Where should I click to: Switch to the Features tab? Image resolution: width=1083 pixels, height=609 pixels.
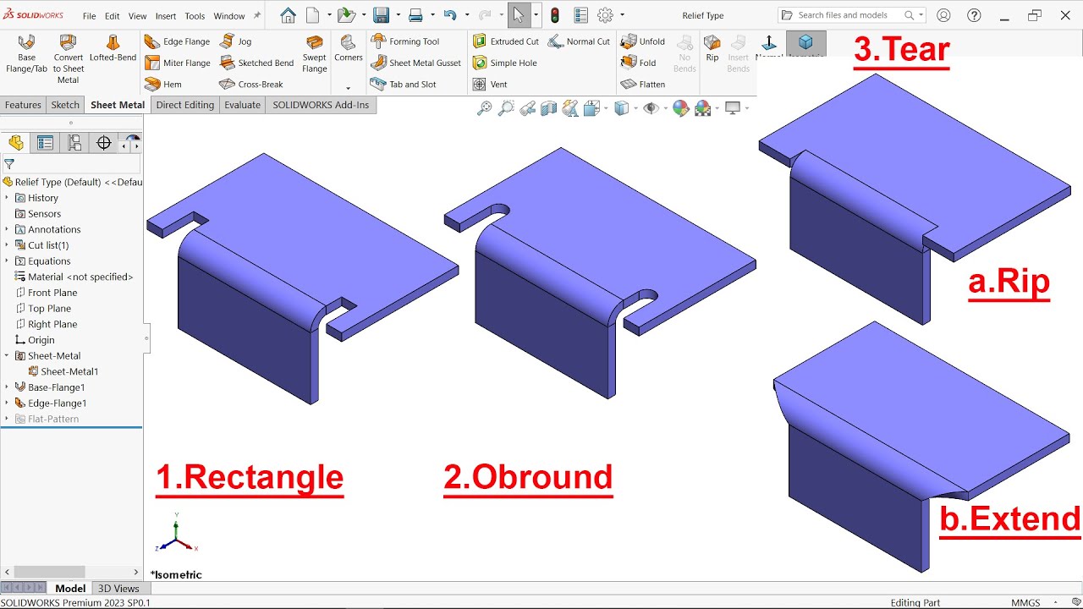(23, 105)
